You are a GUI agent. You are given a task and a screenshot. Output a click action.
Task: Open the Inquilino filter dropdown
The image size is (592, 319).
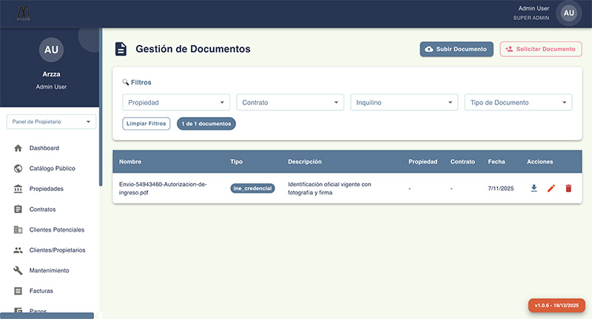404,103
